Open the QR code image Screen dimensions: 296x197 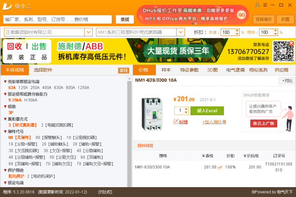[x=283, y=51]
